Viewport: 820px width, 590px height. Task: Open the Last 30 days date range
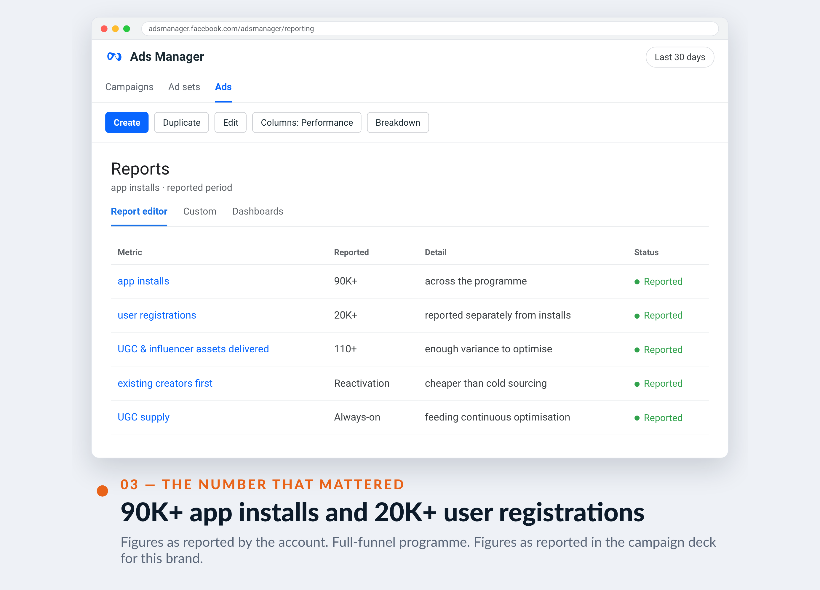[x=679, y=57]
